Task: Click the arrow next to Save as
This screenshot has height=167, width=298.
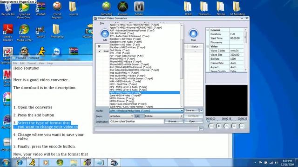Action: pos(201,110)
